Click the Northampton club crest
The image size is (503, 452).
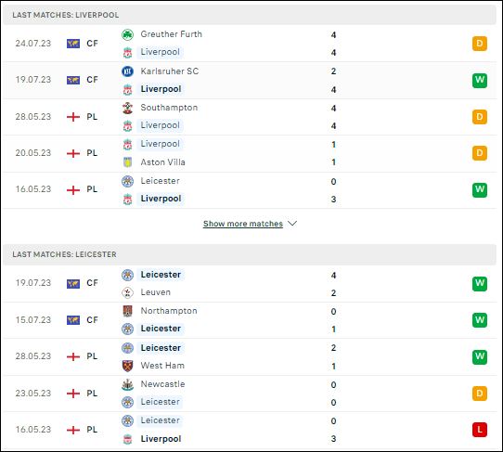[127, 311]
